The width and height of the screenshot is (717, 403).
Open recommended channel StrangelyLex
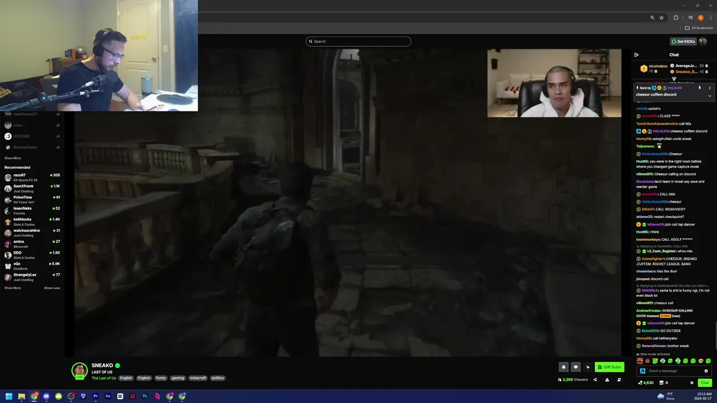coord(32,277)
